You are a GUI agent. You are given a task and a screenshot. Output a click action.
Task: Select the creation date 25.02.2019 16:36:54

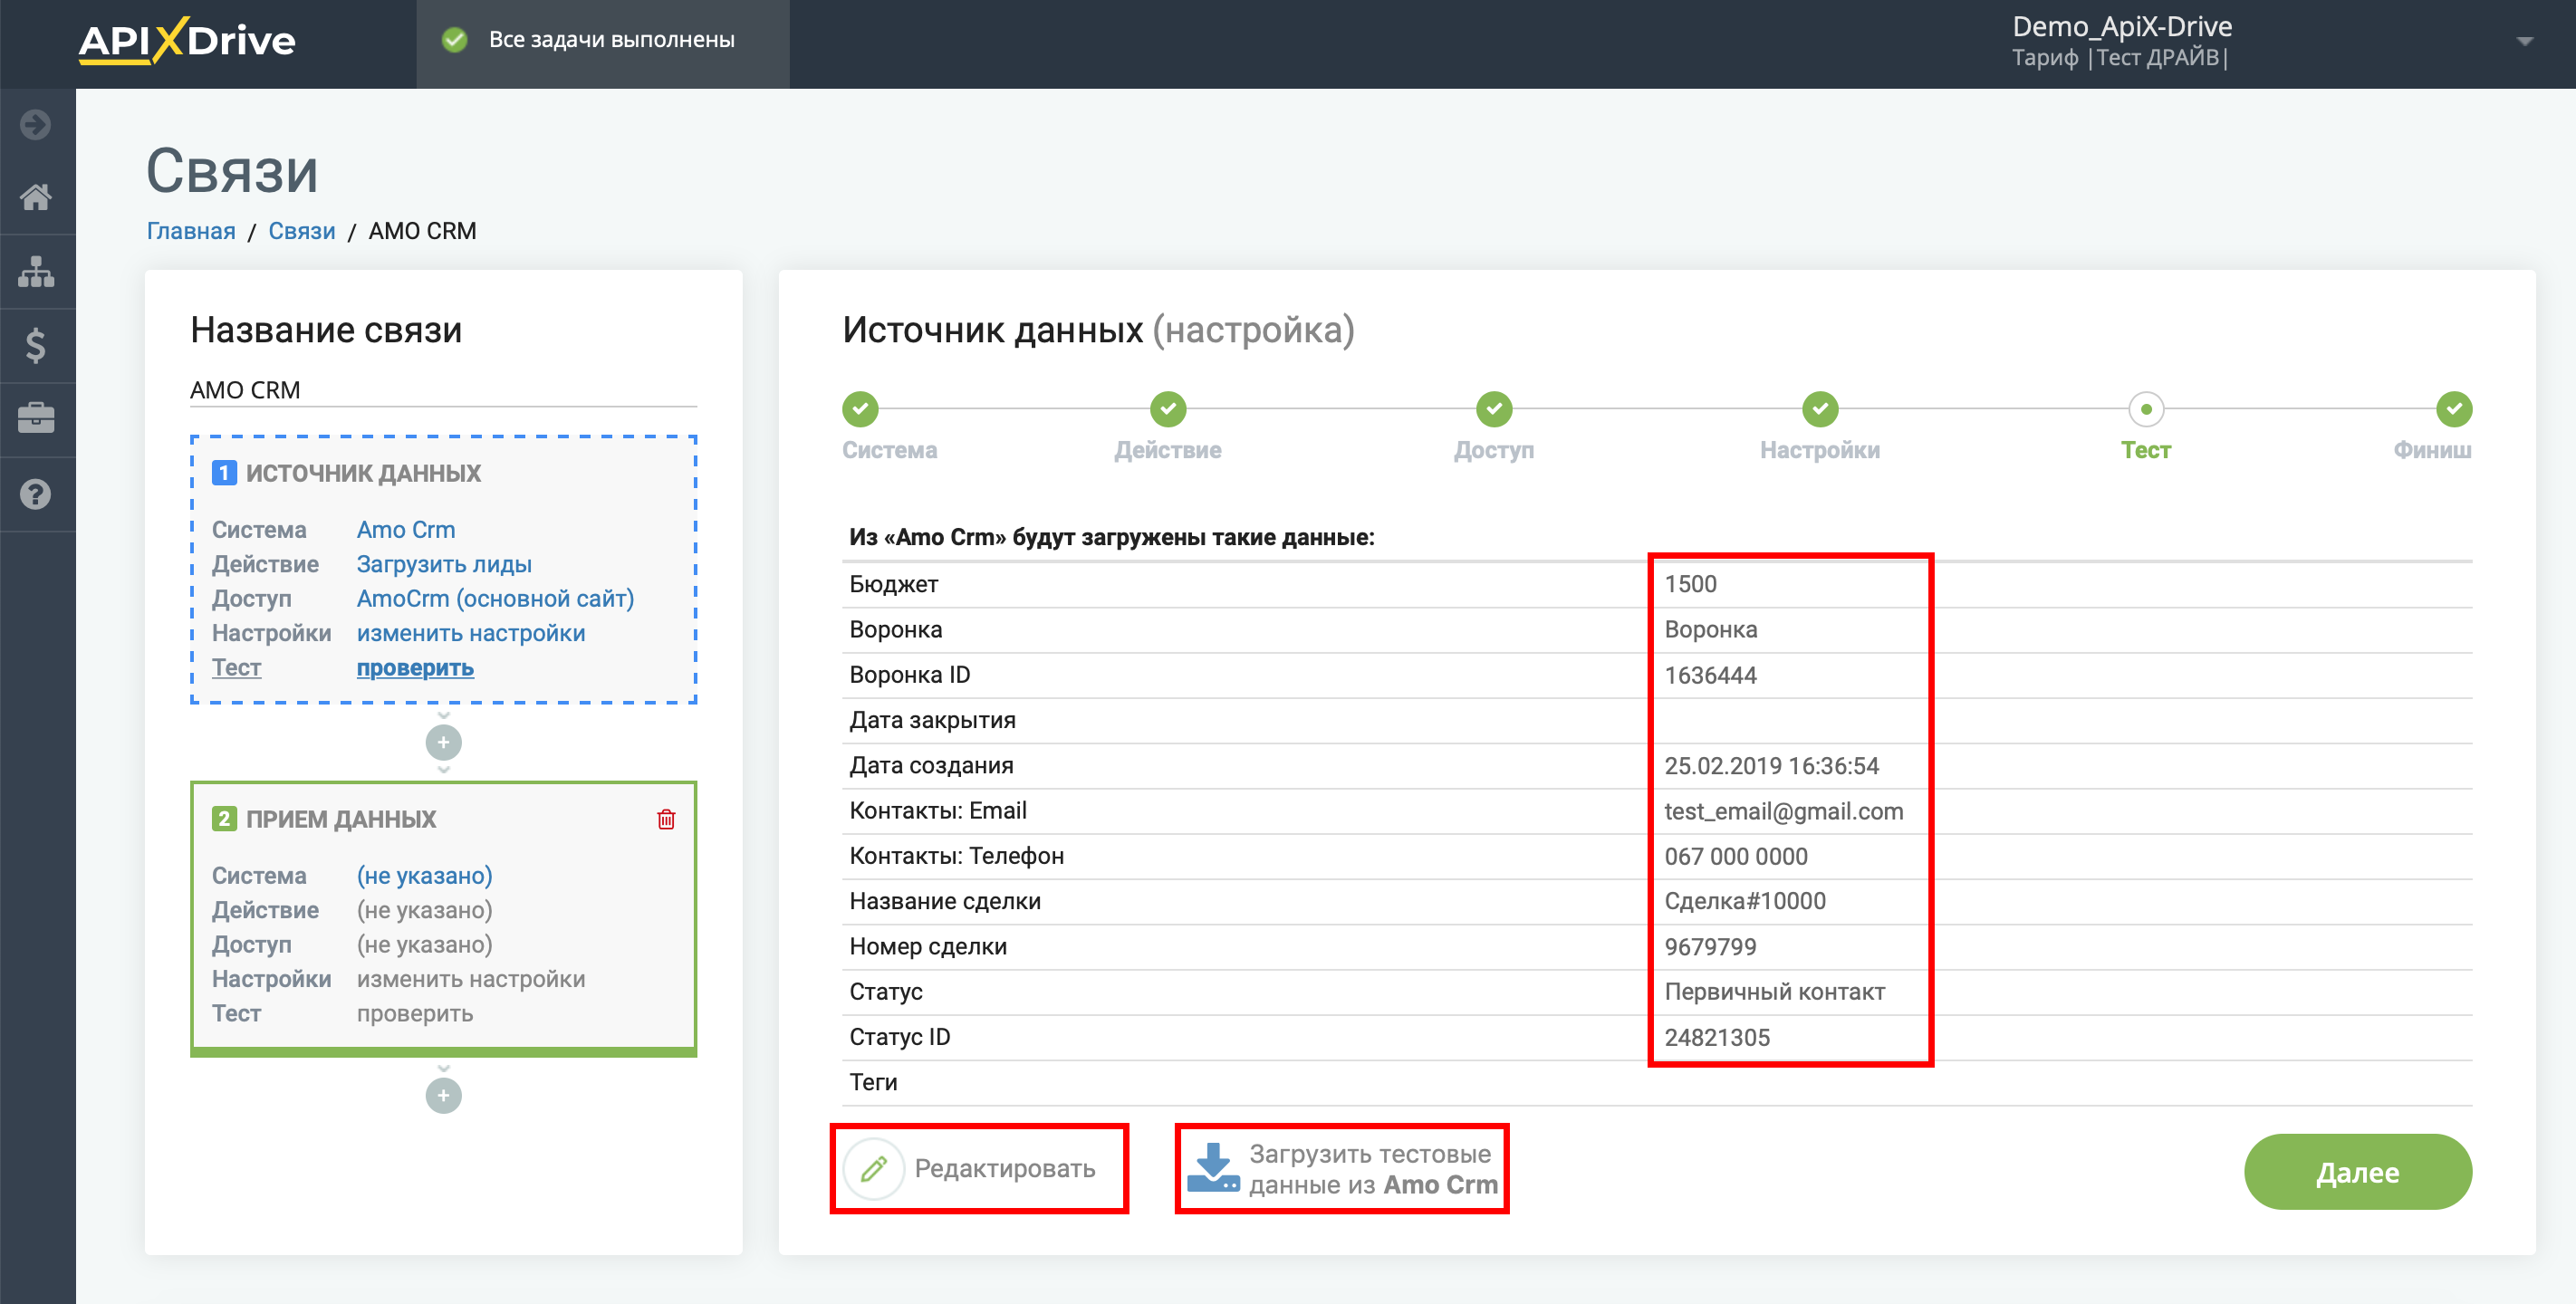coord(1771,766)
